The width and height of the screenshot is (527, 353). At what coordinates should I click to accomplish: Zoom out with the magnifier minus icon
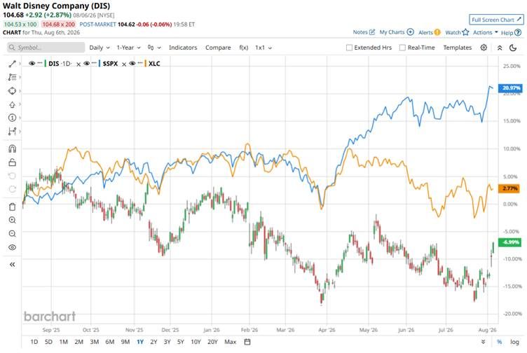point(12,234)
